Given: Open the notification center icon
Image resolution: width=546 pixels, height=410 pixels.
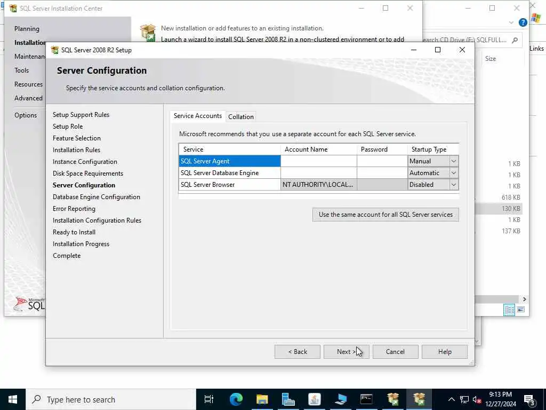Looking at the screenshot, I should (x=529, y=400).
